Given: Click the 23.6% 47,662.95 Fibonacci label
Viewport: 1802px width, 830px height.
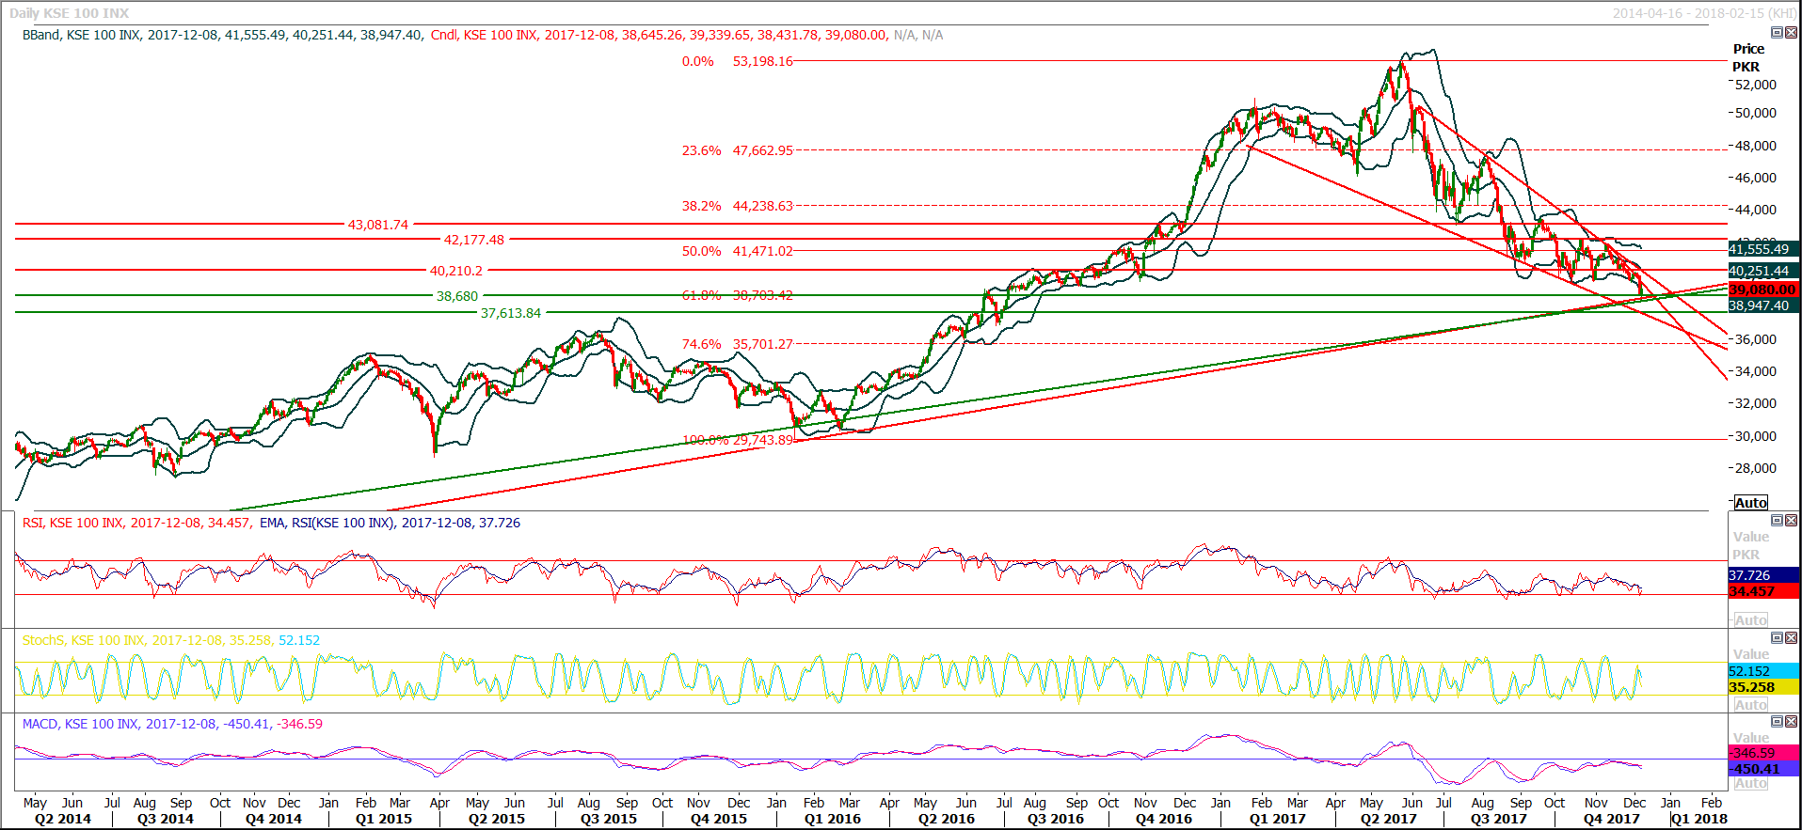Looking at the screenshot, I should tap(738, 150).
